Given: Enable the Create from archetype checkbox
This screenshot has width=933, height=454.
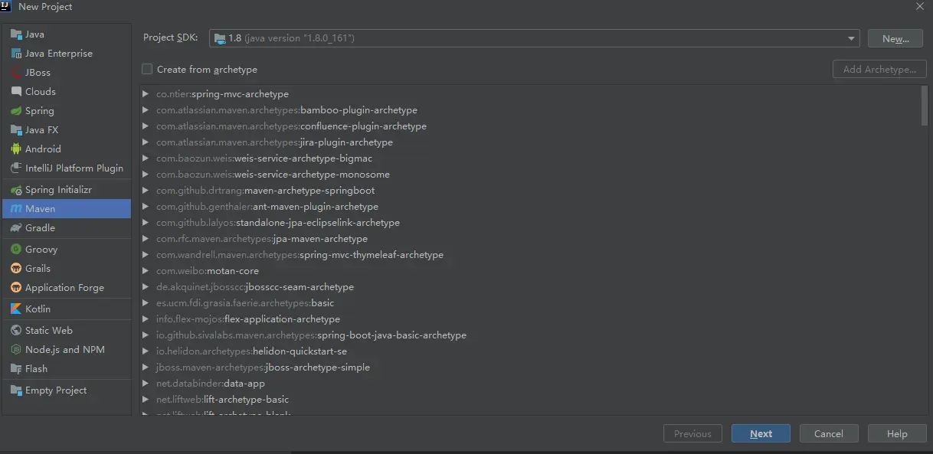Looking at the screenshot, I should click(147, 70).
